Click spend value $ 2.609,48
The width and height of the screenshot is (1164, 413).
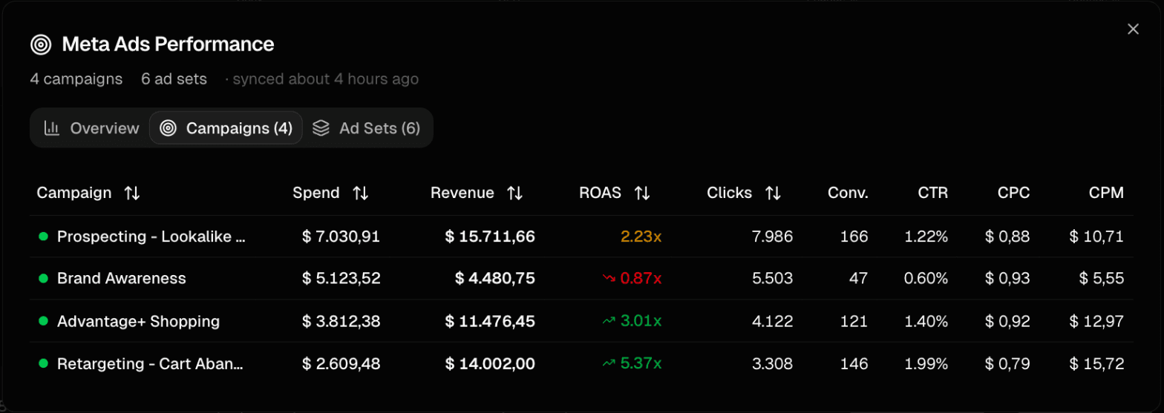tap(341, 363)
